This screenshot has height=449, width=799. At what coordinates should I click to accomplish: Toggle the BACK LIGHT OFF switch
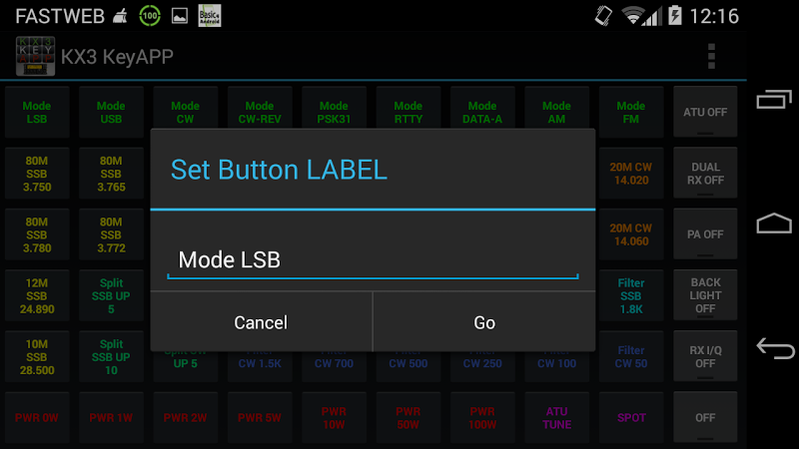click(705, 295)
